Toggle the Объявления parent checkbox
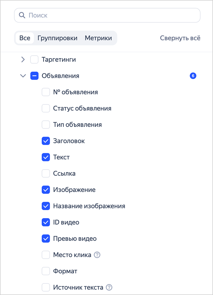This screenshot has width=213, height=295. [34, 76]
